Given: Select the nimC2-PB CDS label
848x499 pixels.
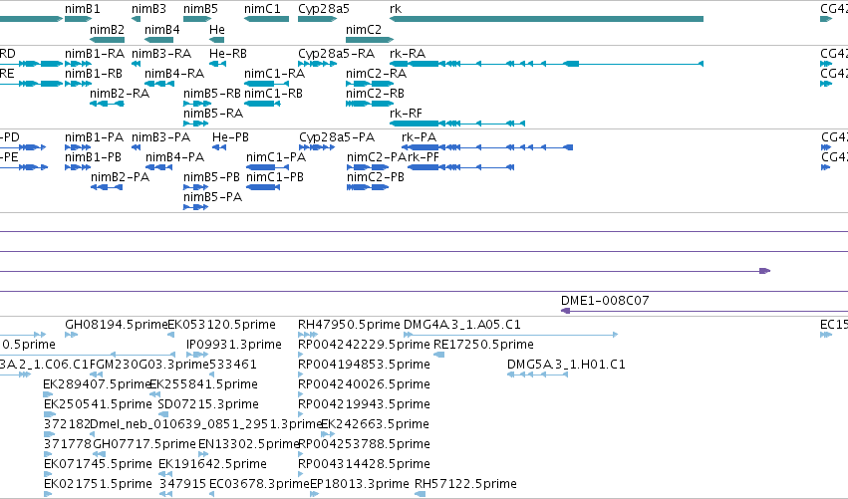Looking at the screenshot, I should tap(376, 177).
